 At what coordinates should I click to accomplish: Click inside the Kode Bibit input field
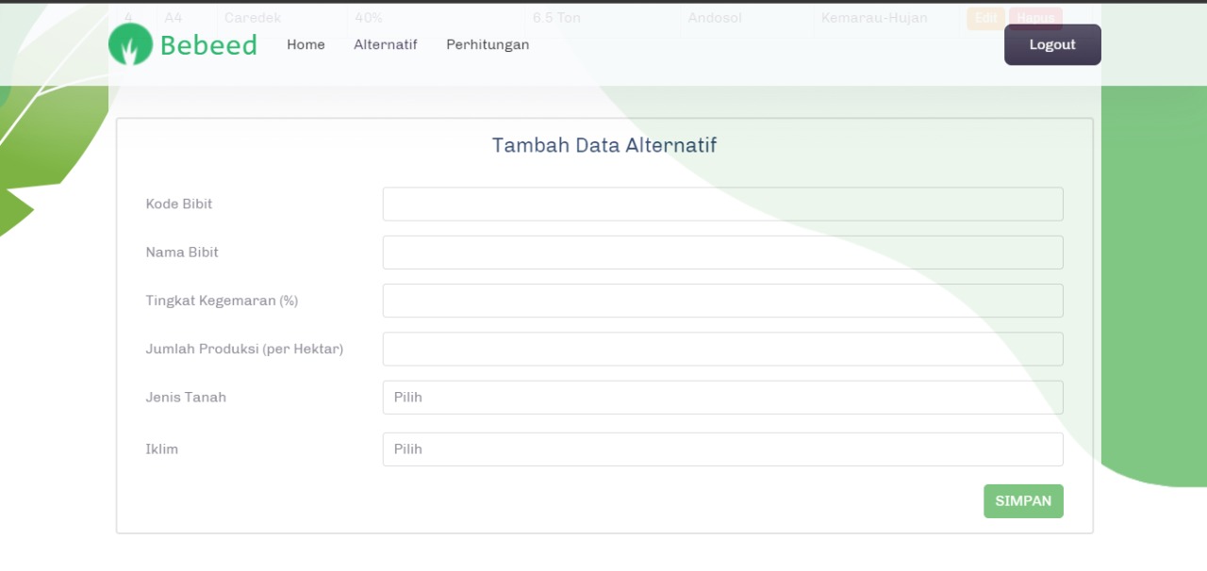click(722, 204)
